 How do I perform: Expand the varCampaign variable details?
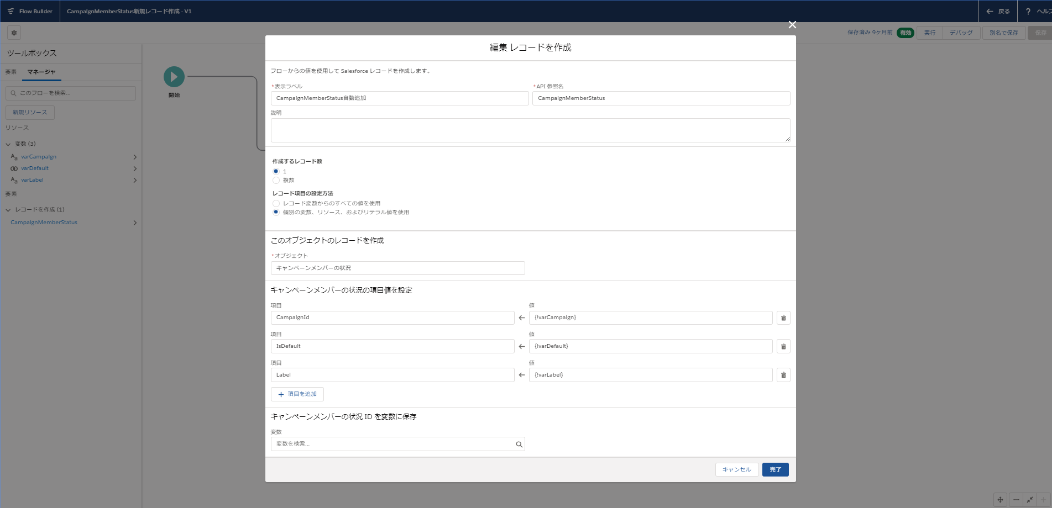pos(135,157)
